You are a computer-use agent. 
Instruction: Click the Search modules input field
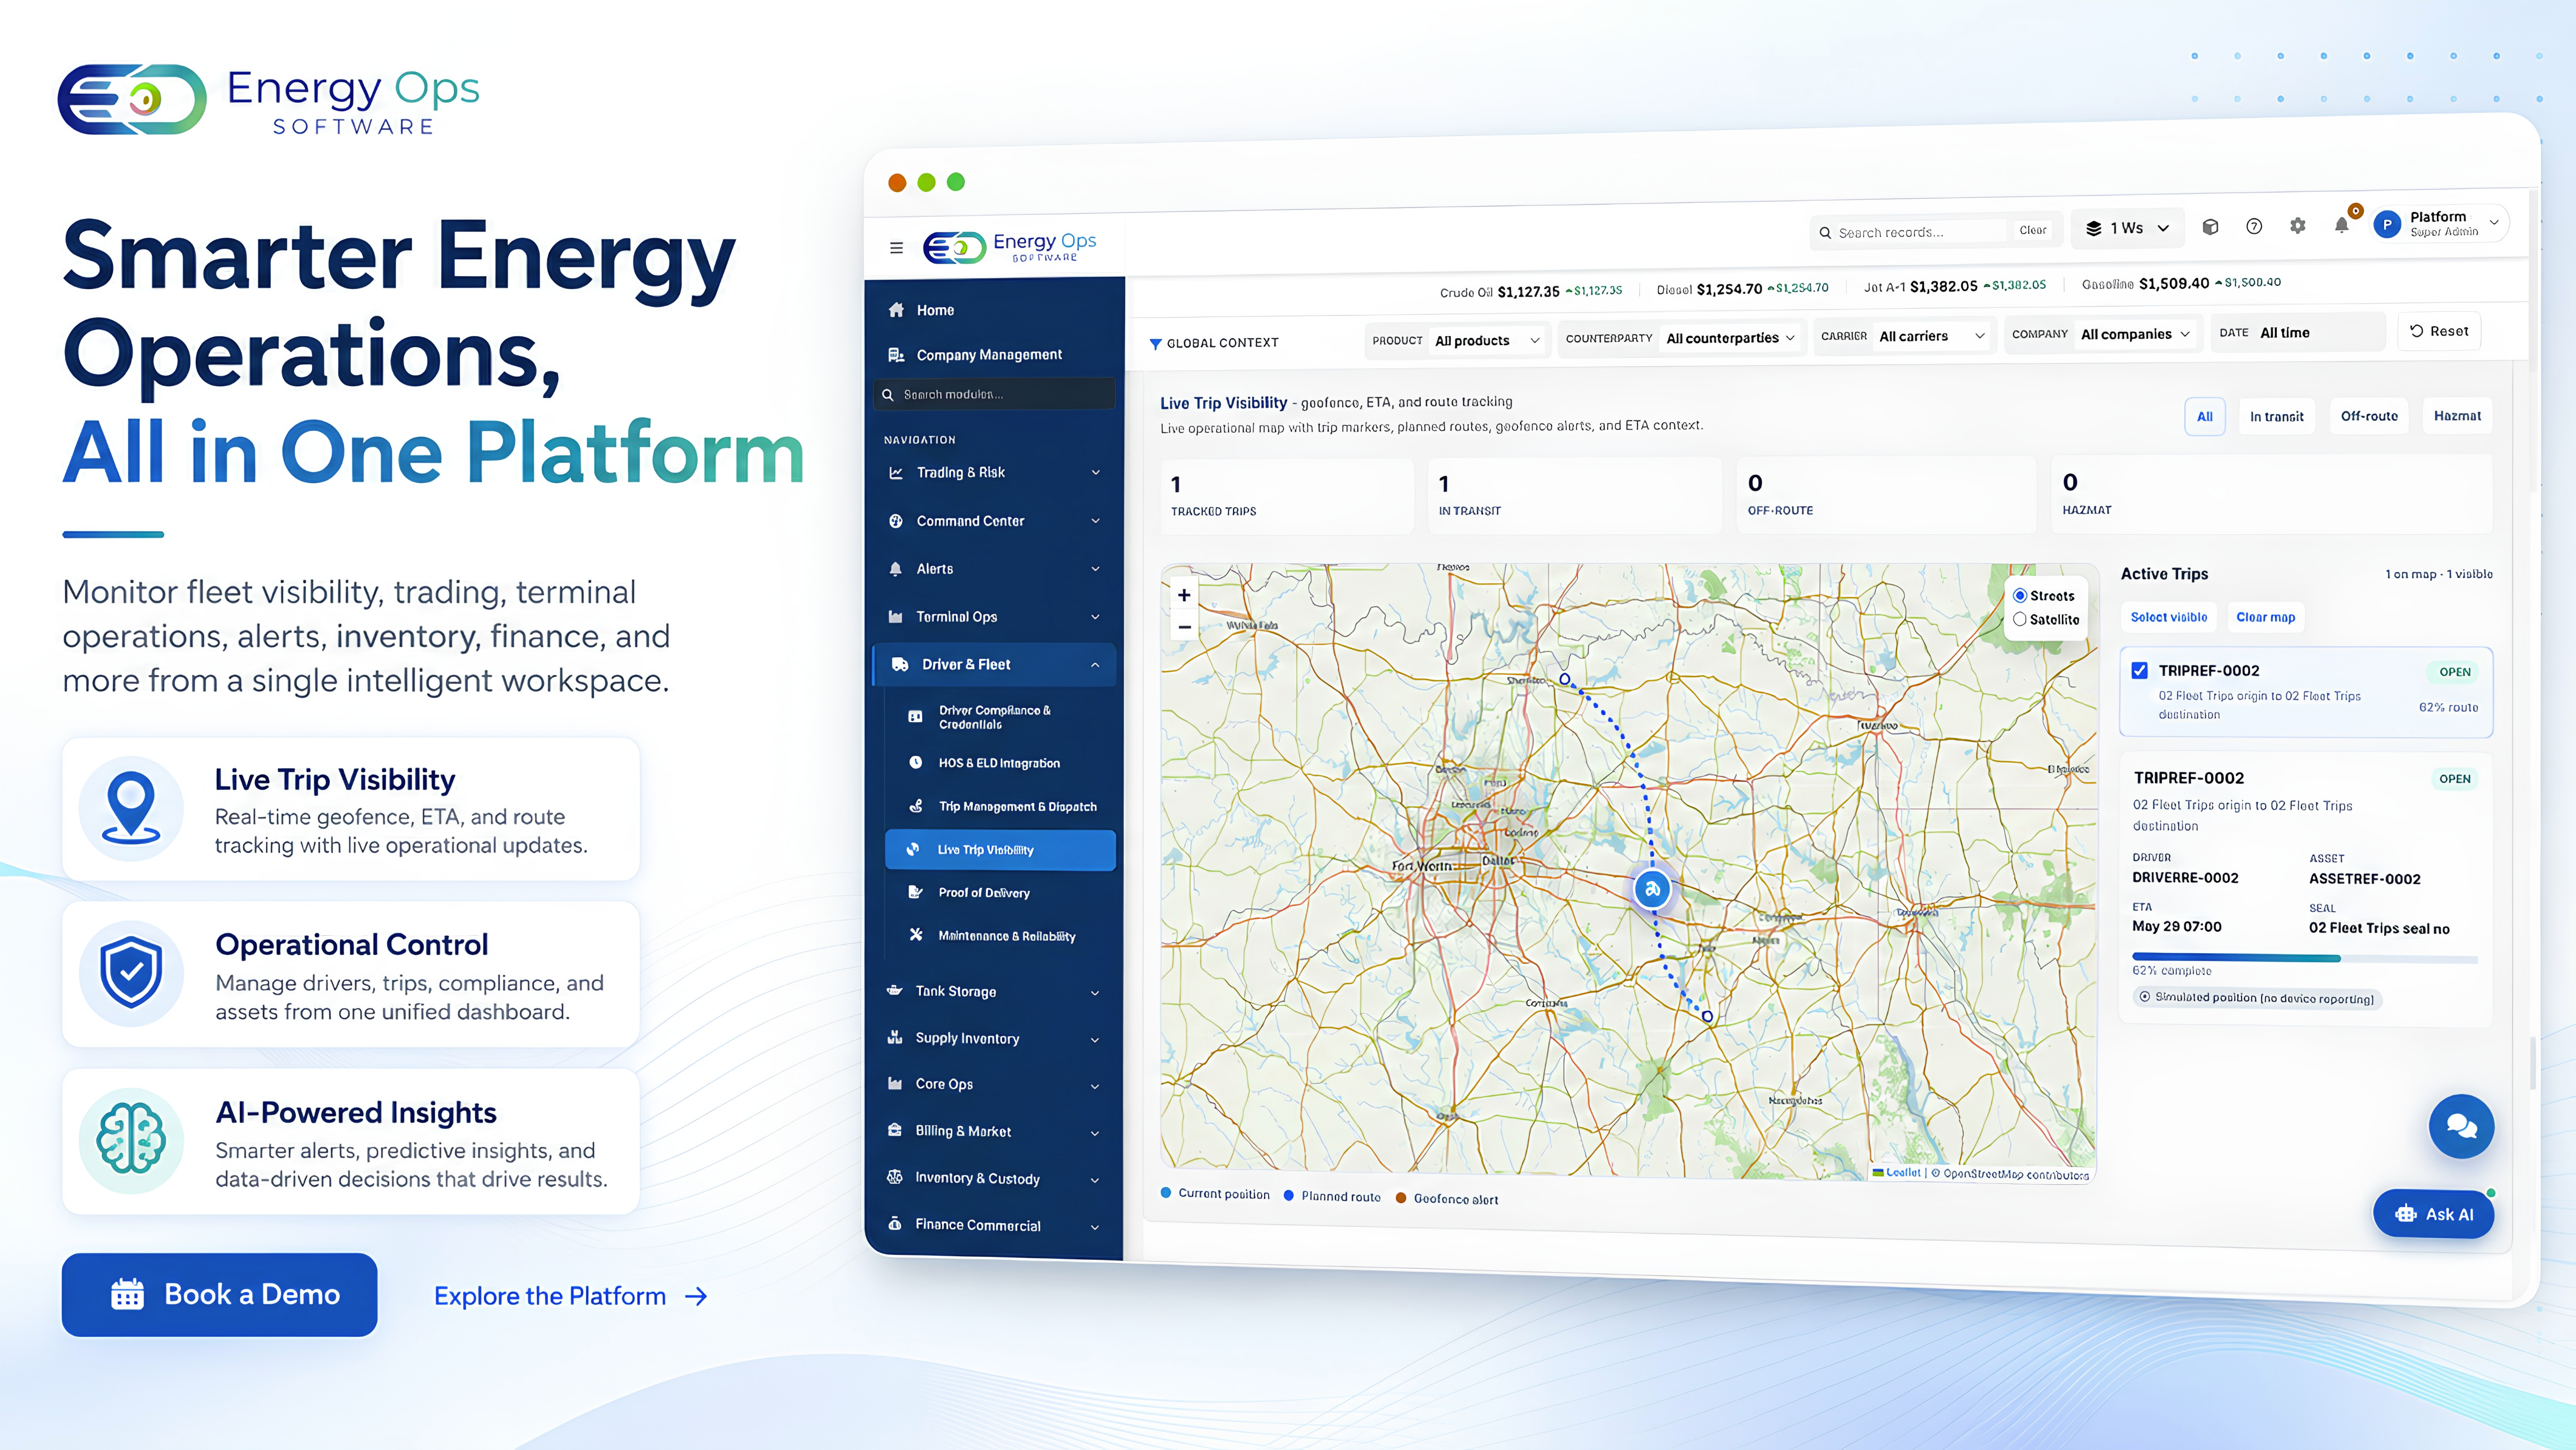click(995, 394)
